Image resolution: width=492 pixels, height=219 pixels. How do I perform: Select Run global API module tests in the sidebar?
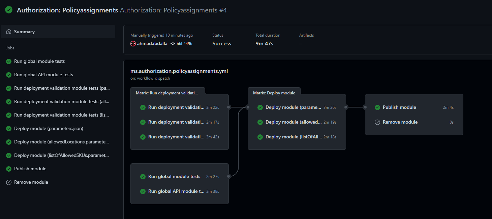point(43,75)
